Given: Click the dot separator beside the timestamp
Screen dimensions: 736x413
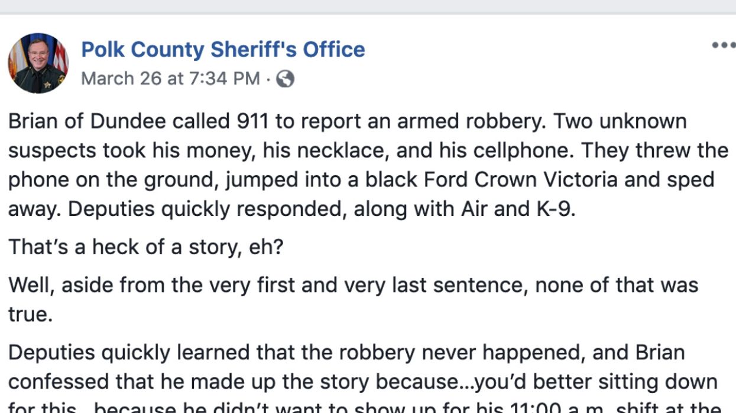Looking at the screenshot, I should 269,79.
